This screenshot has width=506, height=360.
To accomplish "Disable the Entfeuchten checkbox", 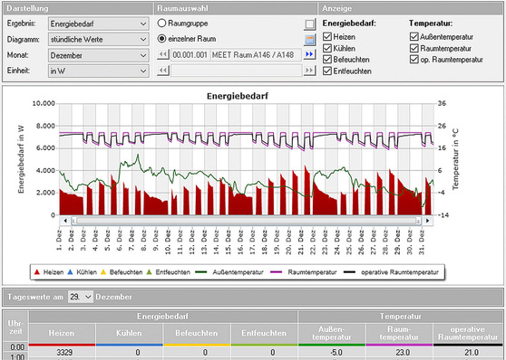I will (x=327, y=71).
